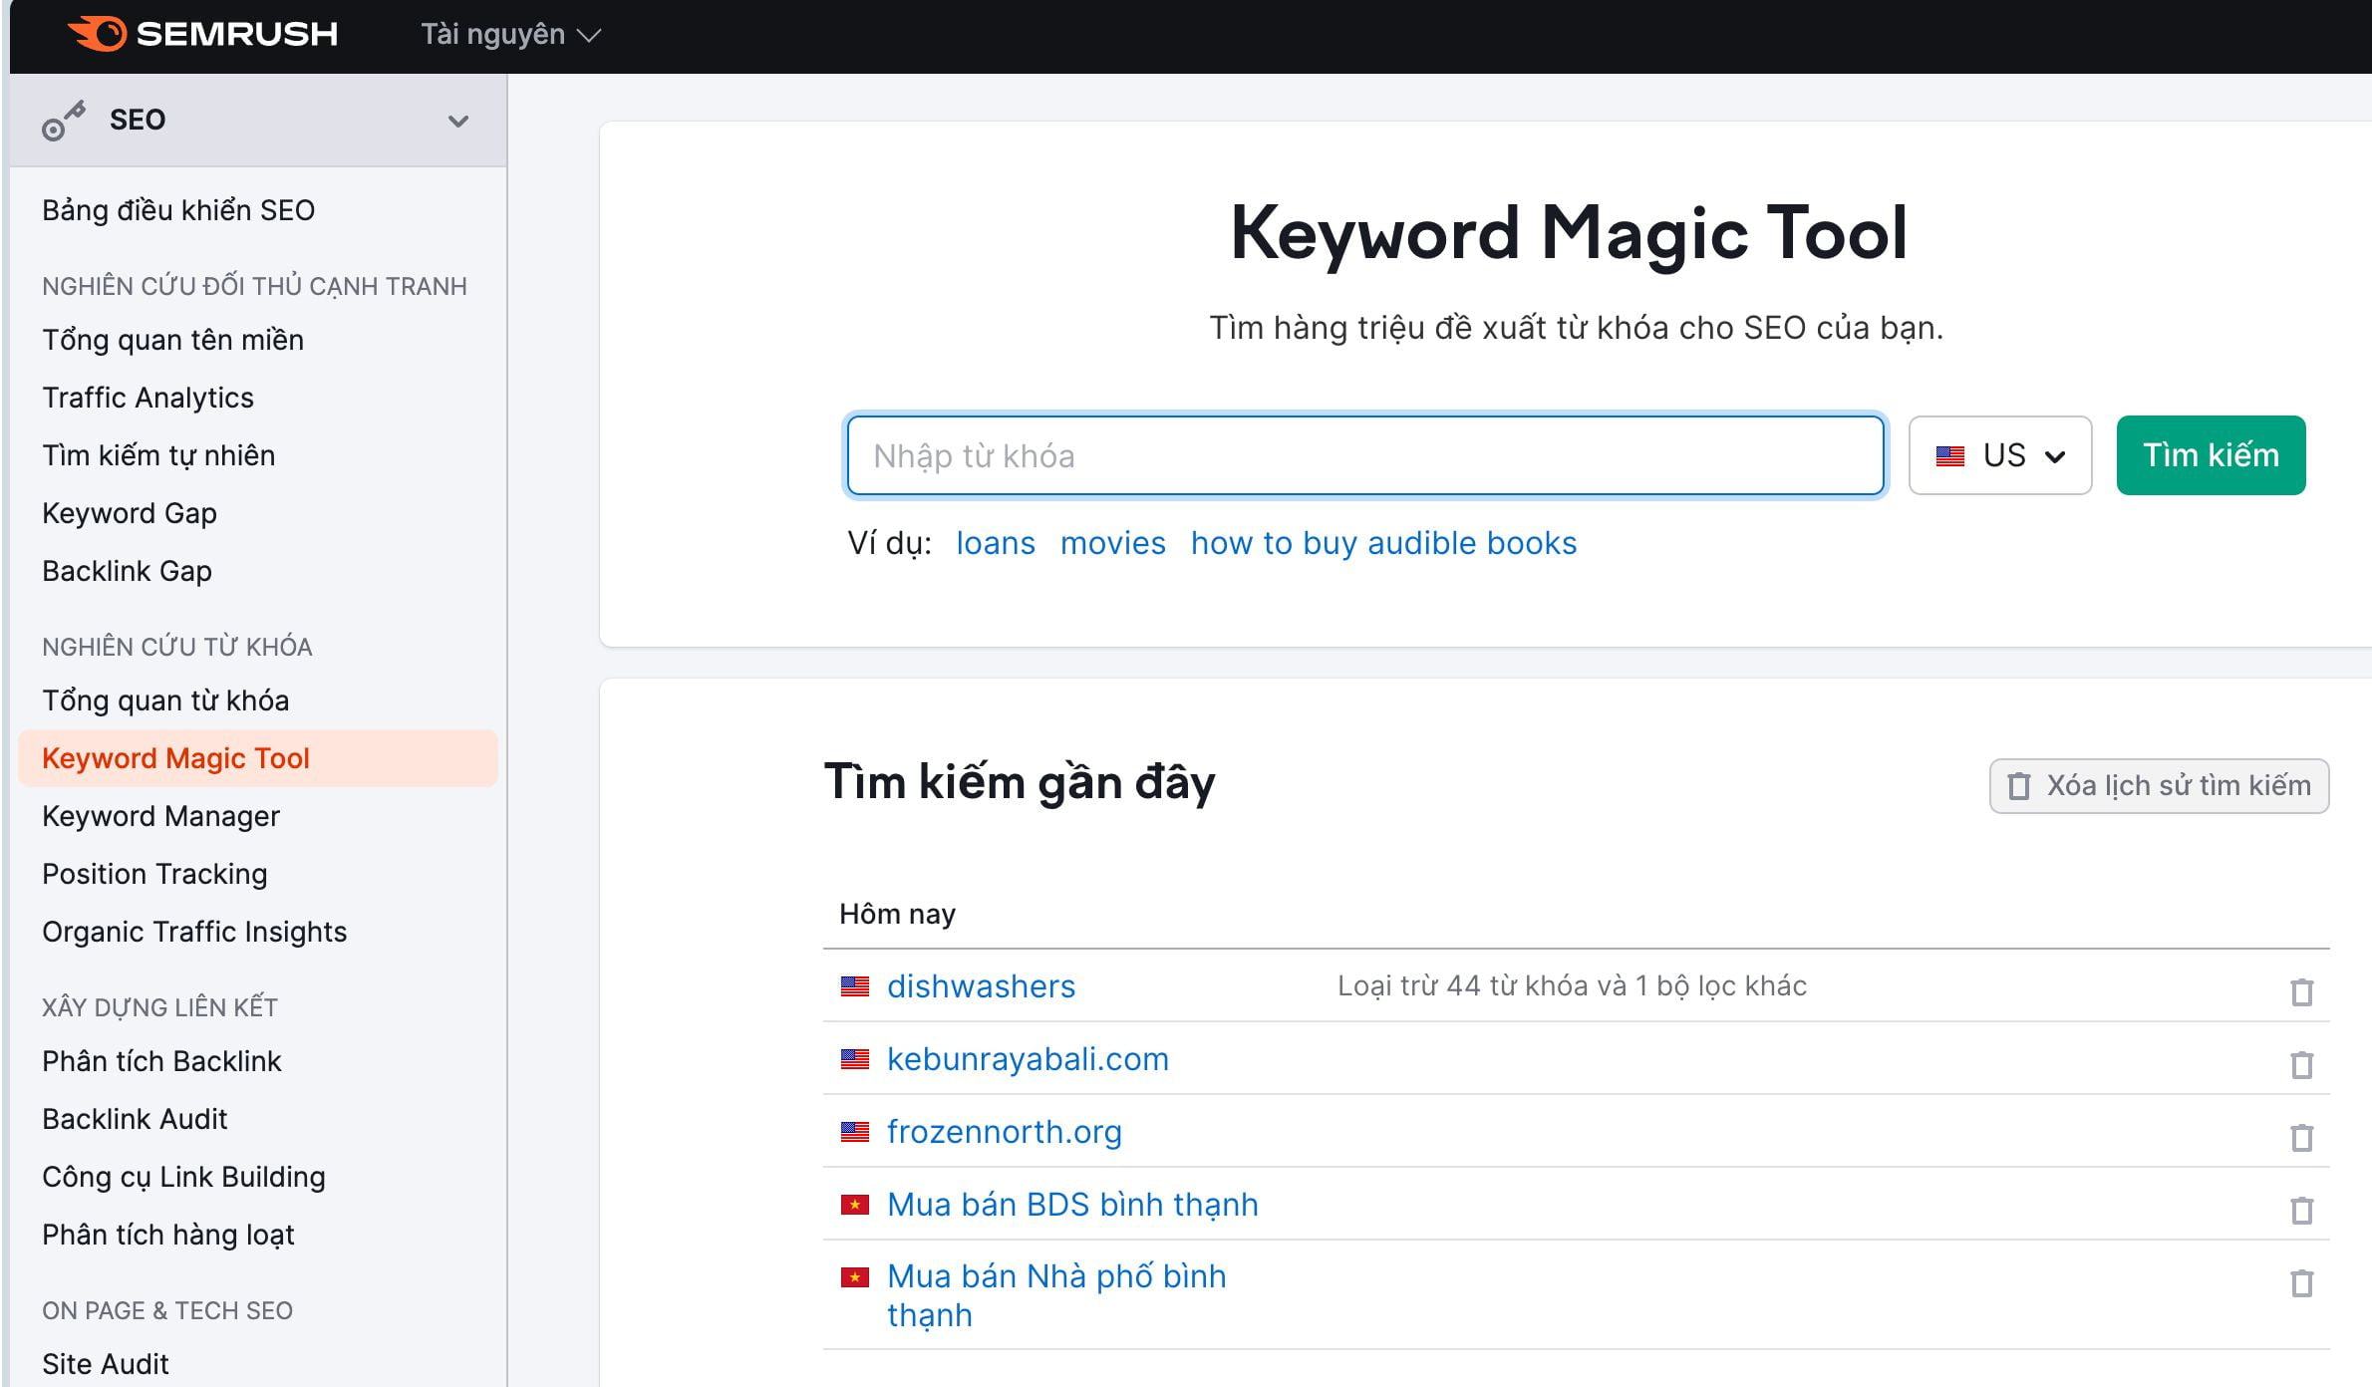This screenshot has width=2372, height=1387.
Task: Collapse the SEO sidebar section
Action: point(457,122)
